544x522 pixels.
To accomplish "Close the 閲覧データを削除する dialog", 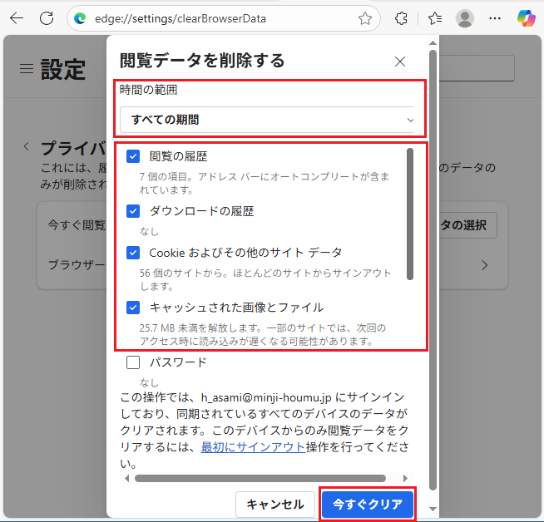I will (400, 62).
